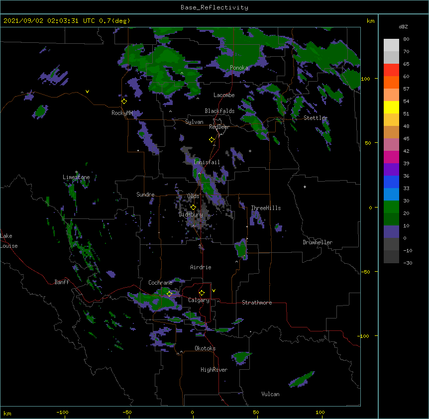Click the 100 tick on right axis
The height and width of the screenshot is (419, 429).
tap(365, 79)
